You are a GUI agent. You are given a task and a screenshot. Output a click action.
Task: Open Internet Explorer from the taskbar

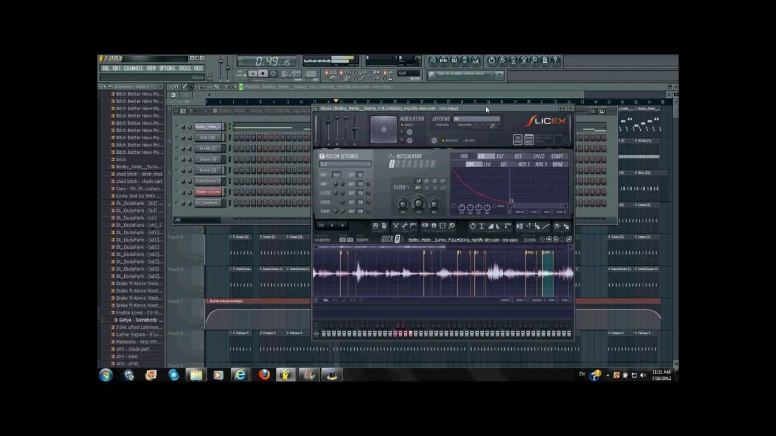coord(241,375)
